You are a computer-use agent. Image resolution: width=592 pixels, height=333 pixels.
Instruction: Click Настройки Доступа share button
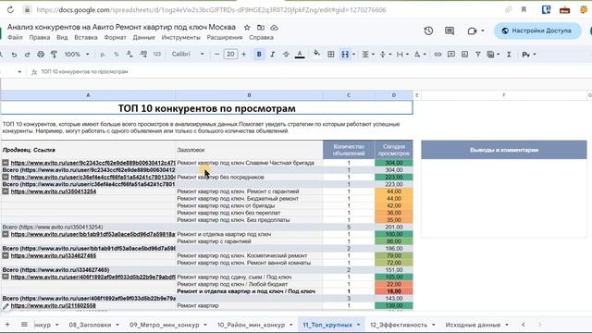tap(537, 31)
